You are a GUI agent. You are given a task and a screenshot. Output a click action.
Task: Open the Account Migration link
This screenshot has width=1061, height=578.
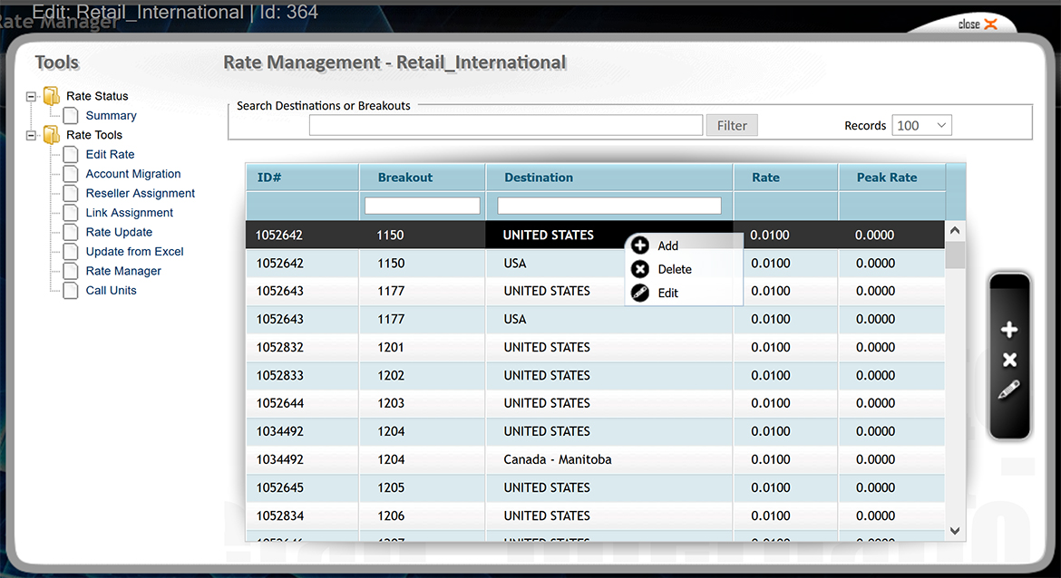(133, 174)
